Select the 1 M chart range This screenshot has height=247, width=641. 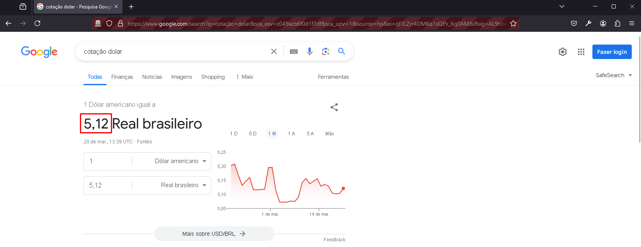(272, 134)
